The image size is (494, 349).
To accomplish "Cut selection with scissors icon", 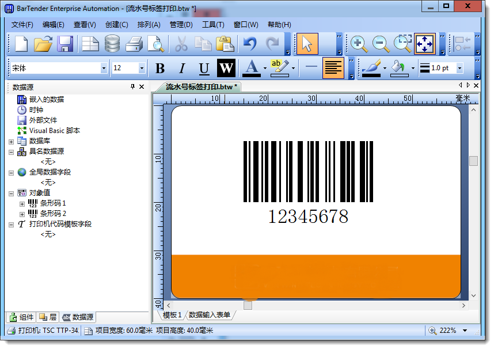I will 181,44.
